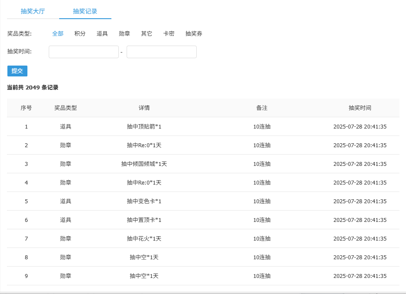Viewport: 406px width, 294px height.
Task: Click the record 抽中Re:0*1天 in row 2
Action: click(144, 145)
